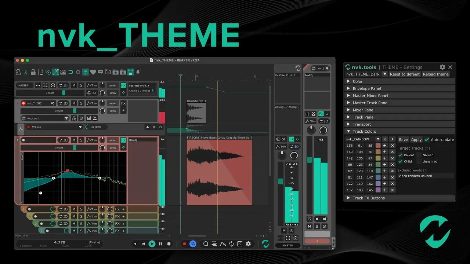This screenshot has height=264, width=470.
Task: Toggle the grid lines icon
Action: pyautogui.click(x=63, y=72)
